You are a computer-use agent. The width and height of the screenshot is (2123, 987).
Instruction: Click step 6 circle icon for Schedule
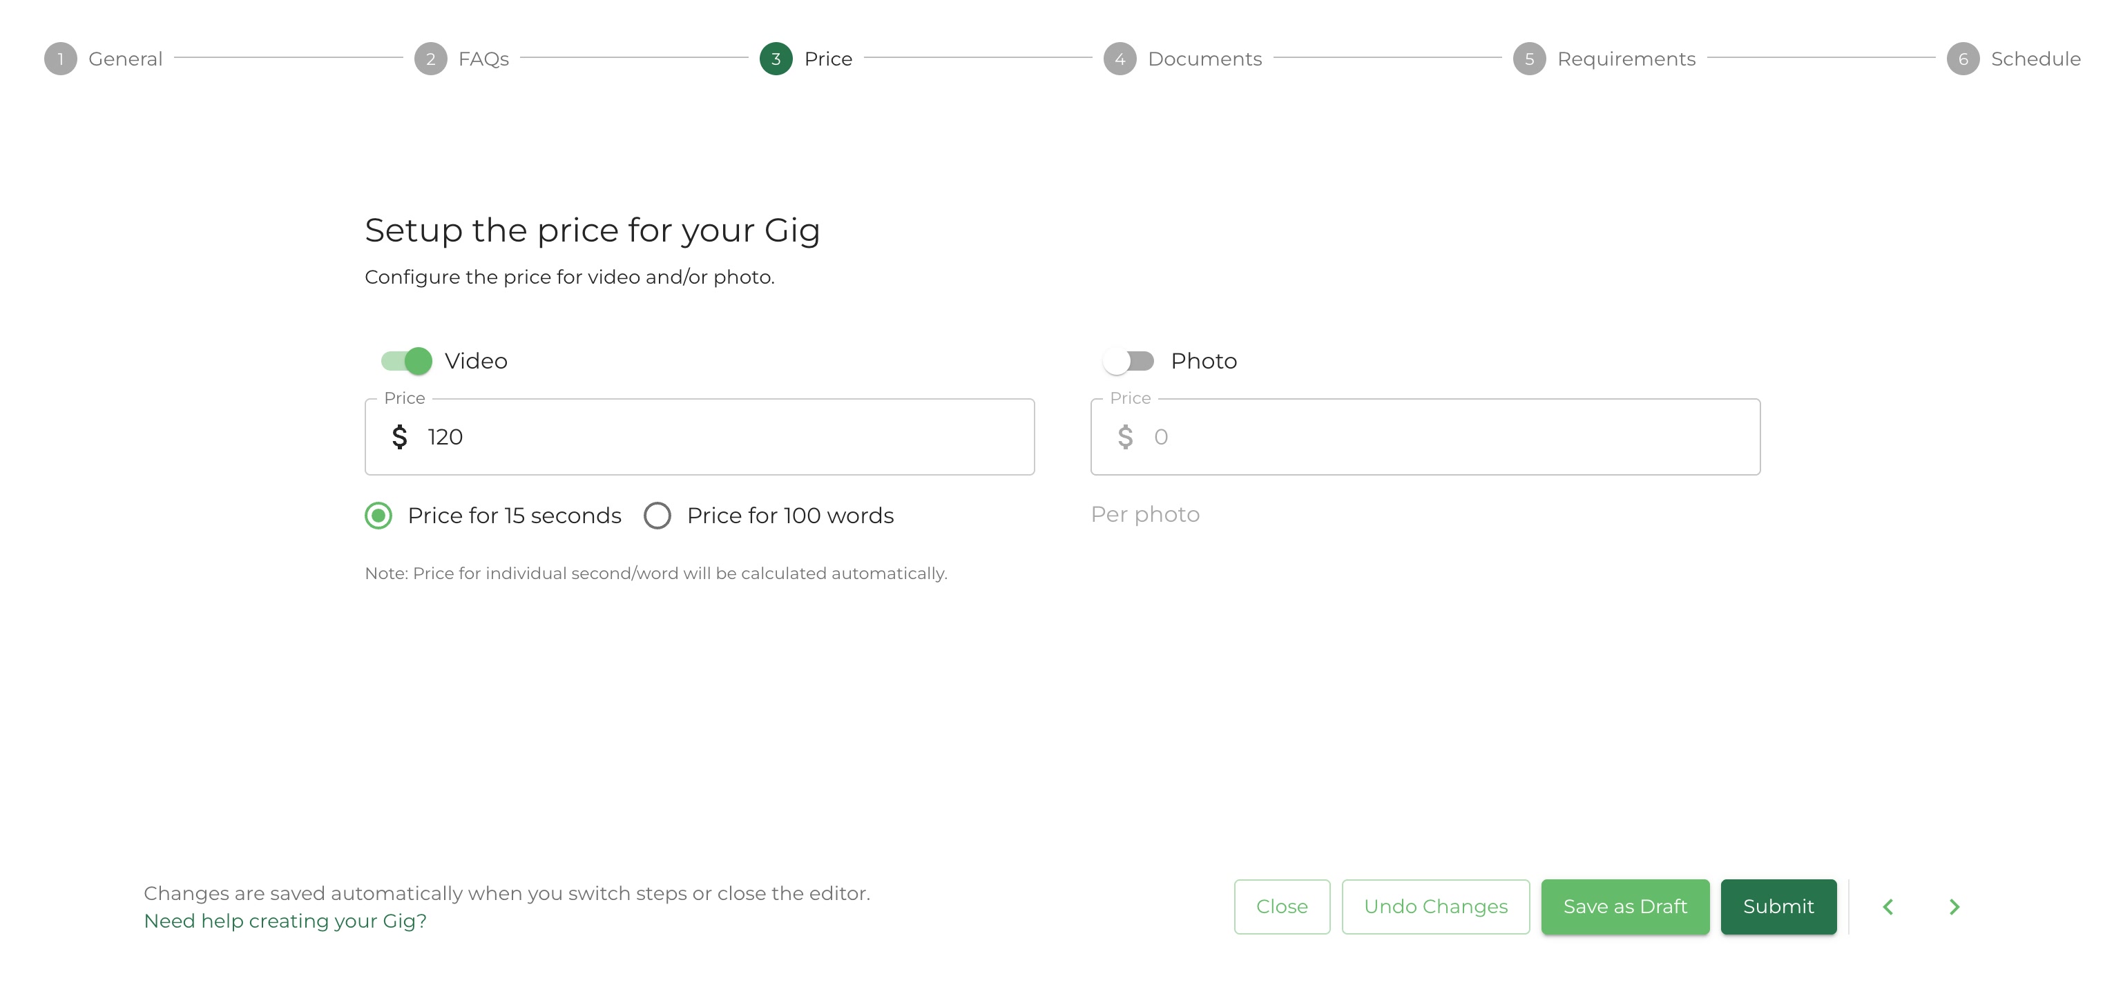pos(1963,59)
